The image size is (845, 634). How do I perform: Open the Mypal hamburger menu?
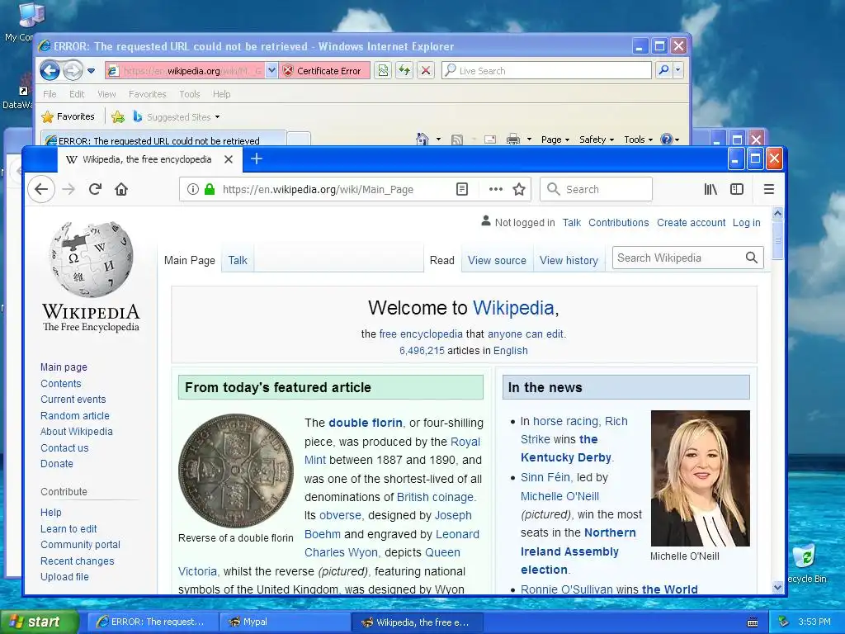click(769, 189)
